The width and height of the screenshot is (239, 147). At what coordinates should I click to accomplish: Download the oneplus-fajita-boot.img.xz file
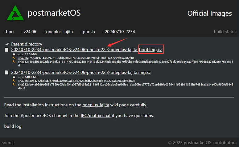[86, 50]
